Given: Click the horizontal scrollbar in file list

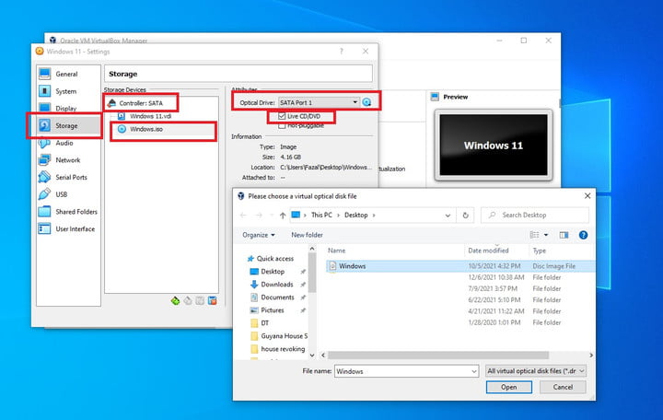Looking at the screenshot, I should 438,356.
